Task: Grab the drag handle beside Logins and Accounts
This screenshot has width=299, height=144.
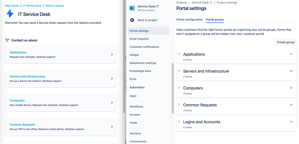Action: coord(179,122)
